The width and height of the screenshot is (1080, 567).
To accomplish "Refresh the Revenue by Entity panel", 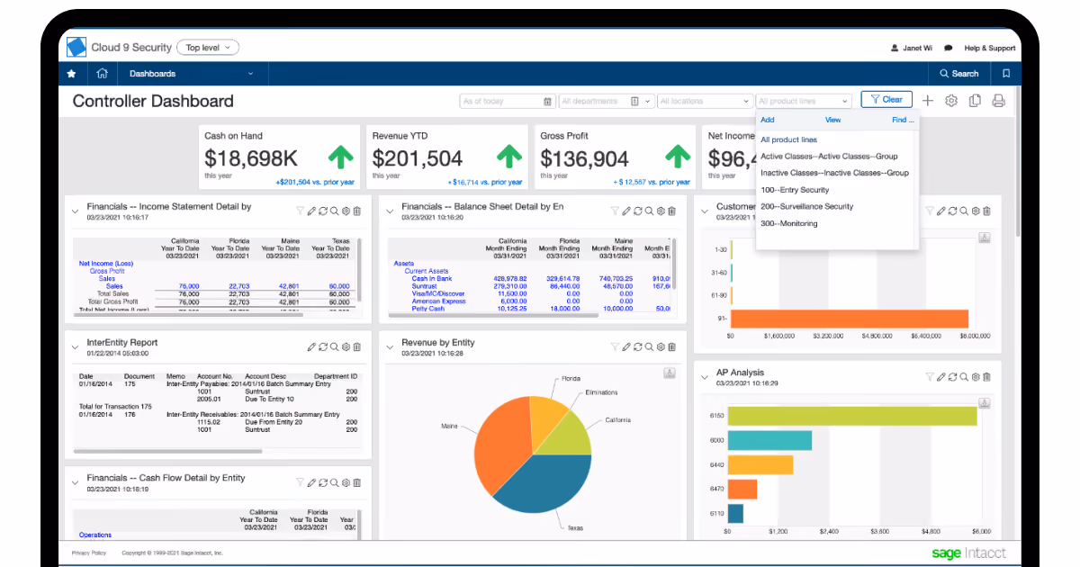I will coord(637,346).
